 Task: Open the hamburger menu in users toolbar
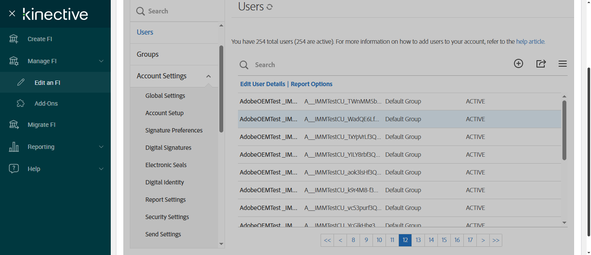click(x=562, y=64)
